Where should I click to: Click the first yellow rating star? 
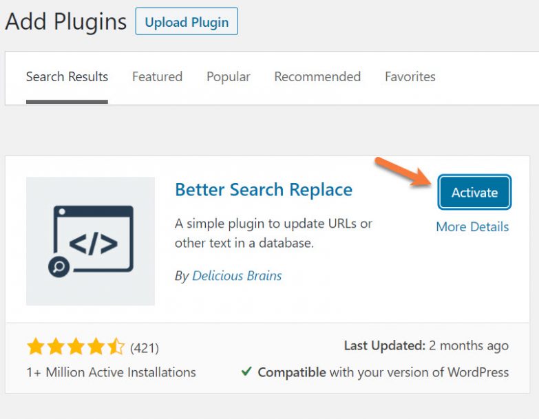point(36,347)
